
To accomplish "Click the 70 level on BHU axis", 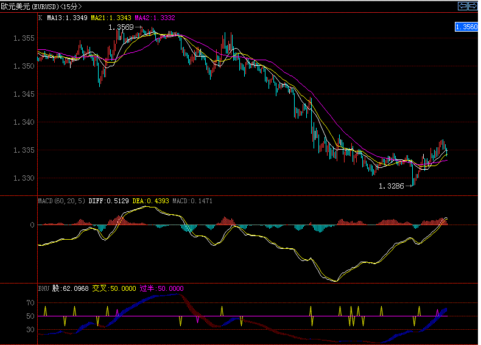I will (x=30, y=302).
